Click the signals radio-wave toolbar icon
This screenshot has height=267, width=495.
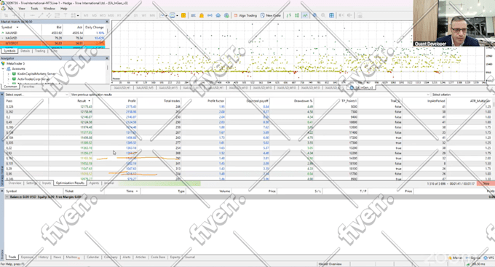210,15
